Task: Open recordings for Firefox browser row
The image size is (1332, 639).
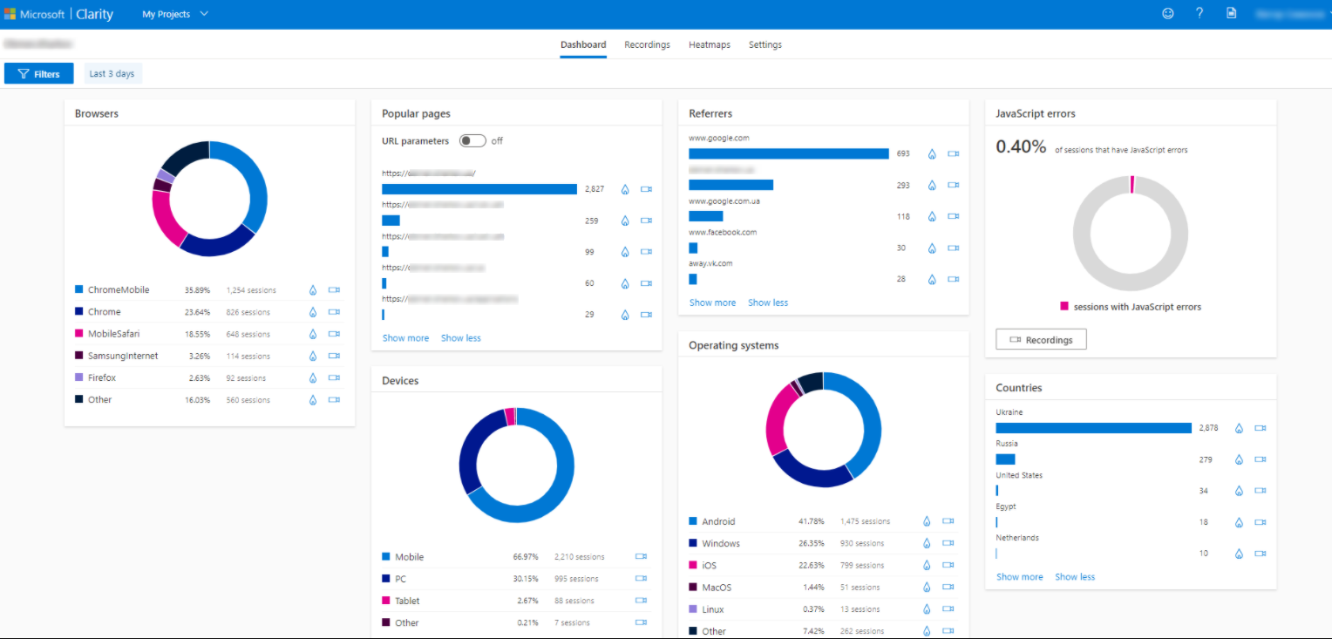Action: [335, 378]
